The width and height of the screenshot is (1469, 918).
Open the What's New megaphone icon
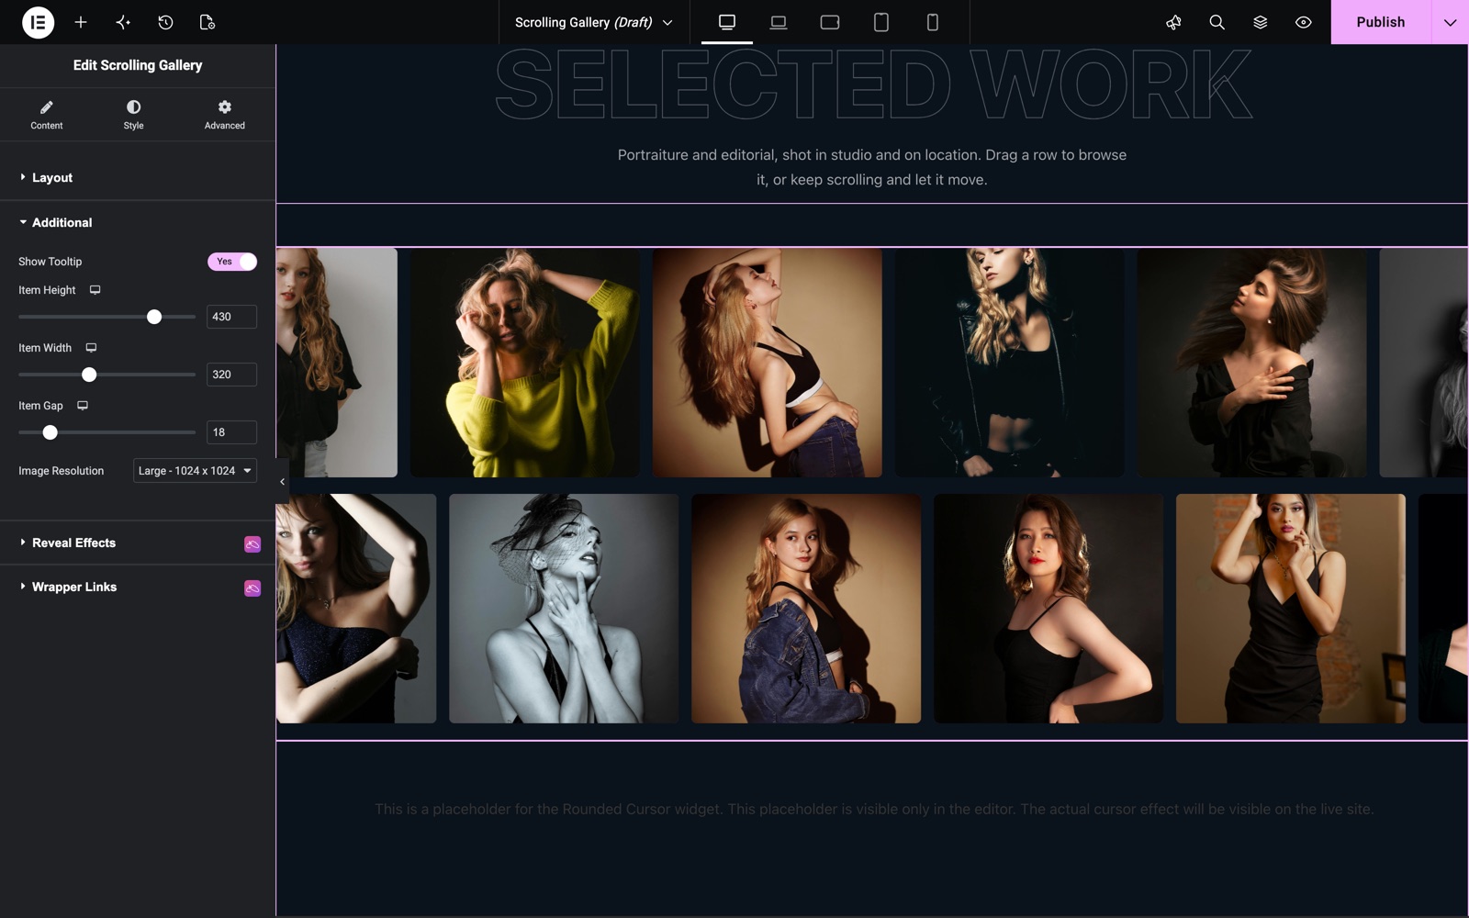coord(1173,22)
